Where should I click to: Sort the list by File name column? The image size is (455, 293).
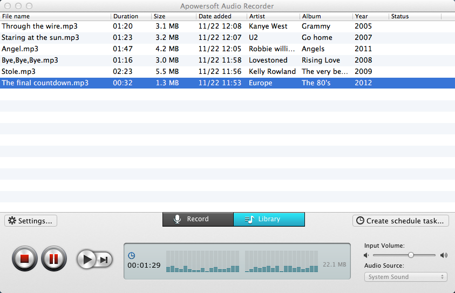55,16
